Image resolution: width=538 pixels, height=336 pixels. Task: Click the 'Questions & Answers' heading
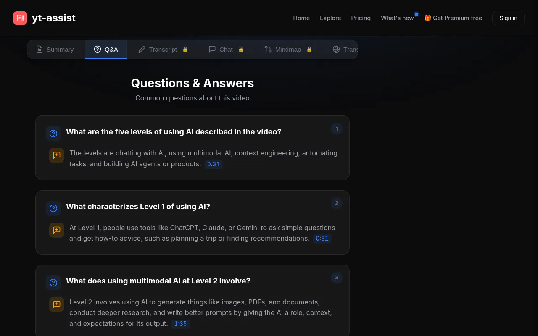tap(193, 83)
